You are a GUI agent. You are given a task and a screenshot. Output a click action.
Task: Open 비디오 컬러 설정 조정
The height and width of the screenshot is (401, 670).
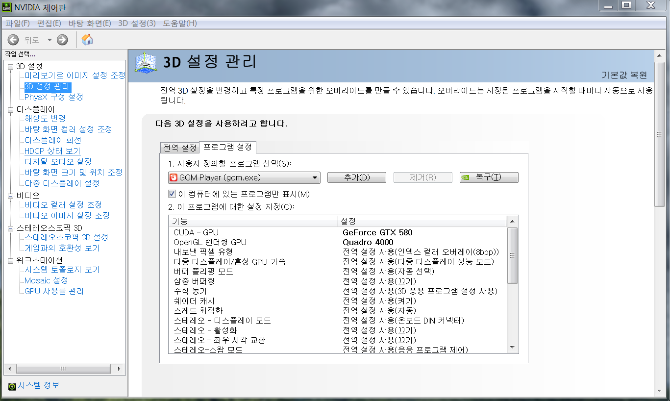coord(63,205)
